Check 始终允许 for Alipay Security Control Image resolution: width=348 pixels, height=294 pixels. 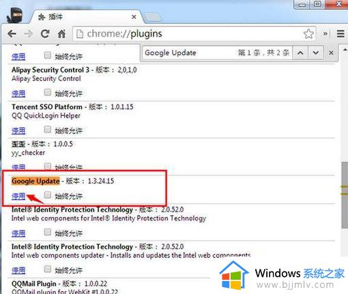pyautogui.click(x=48, y=93)
